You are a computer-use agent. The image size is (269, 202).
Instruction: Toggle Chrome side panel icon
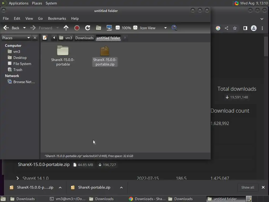pos(245,28)
